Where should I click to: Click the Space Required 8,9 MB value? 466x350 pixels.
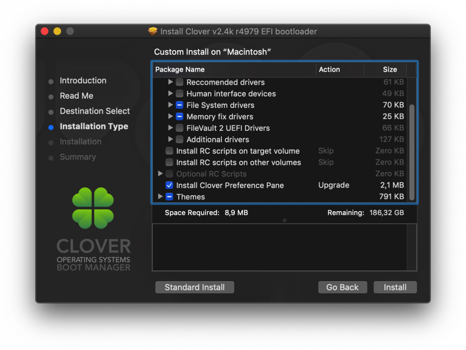tap(236, 213)
